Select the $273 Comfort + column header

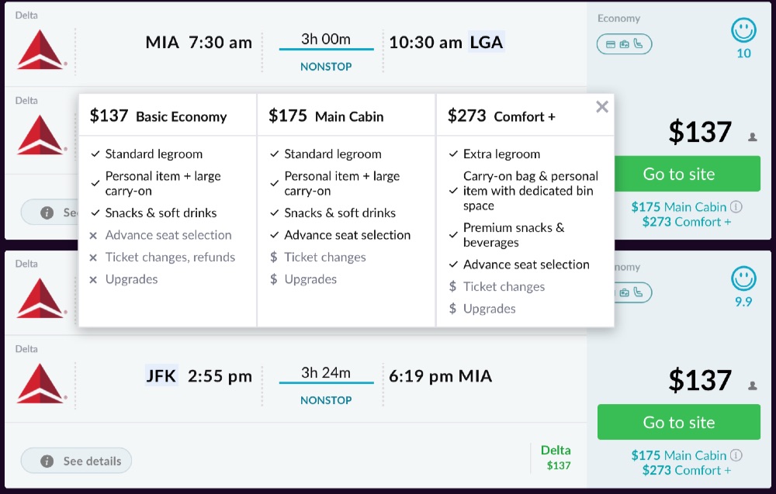[501, 116]
